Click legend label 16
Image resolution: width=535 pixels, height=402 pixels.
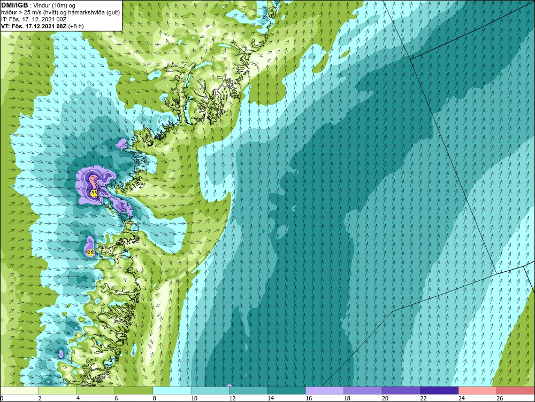pyautogui.click(x=309, y=398)
